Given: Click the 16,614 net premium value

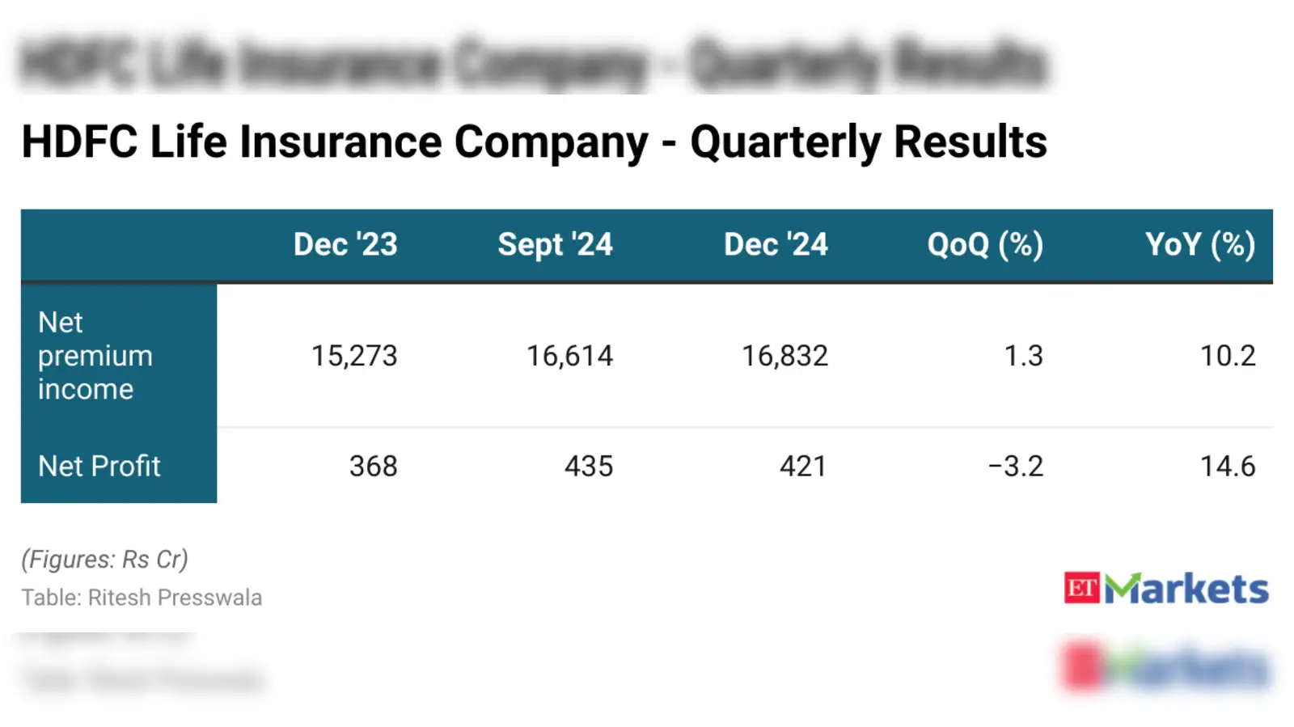Looking at the screenshot, I should 569,356.
